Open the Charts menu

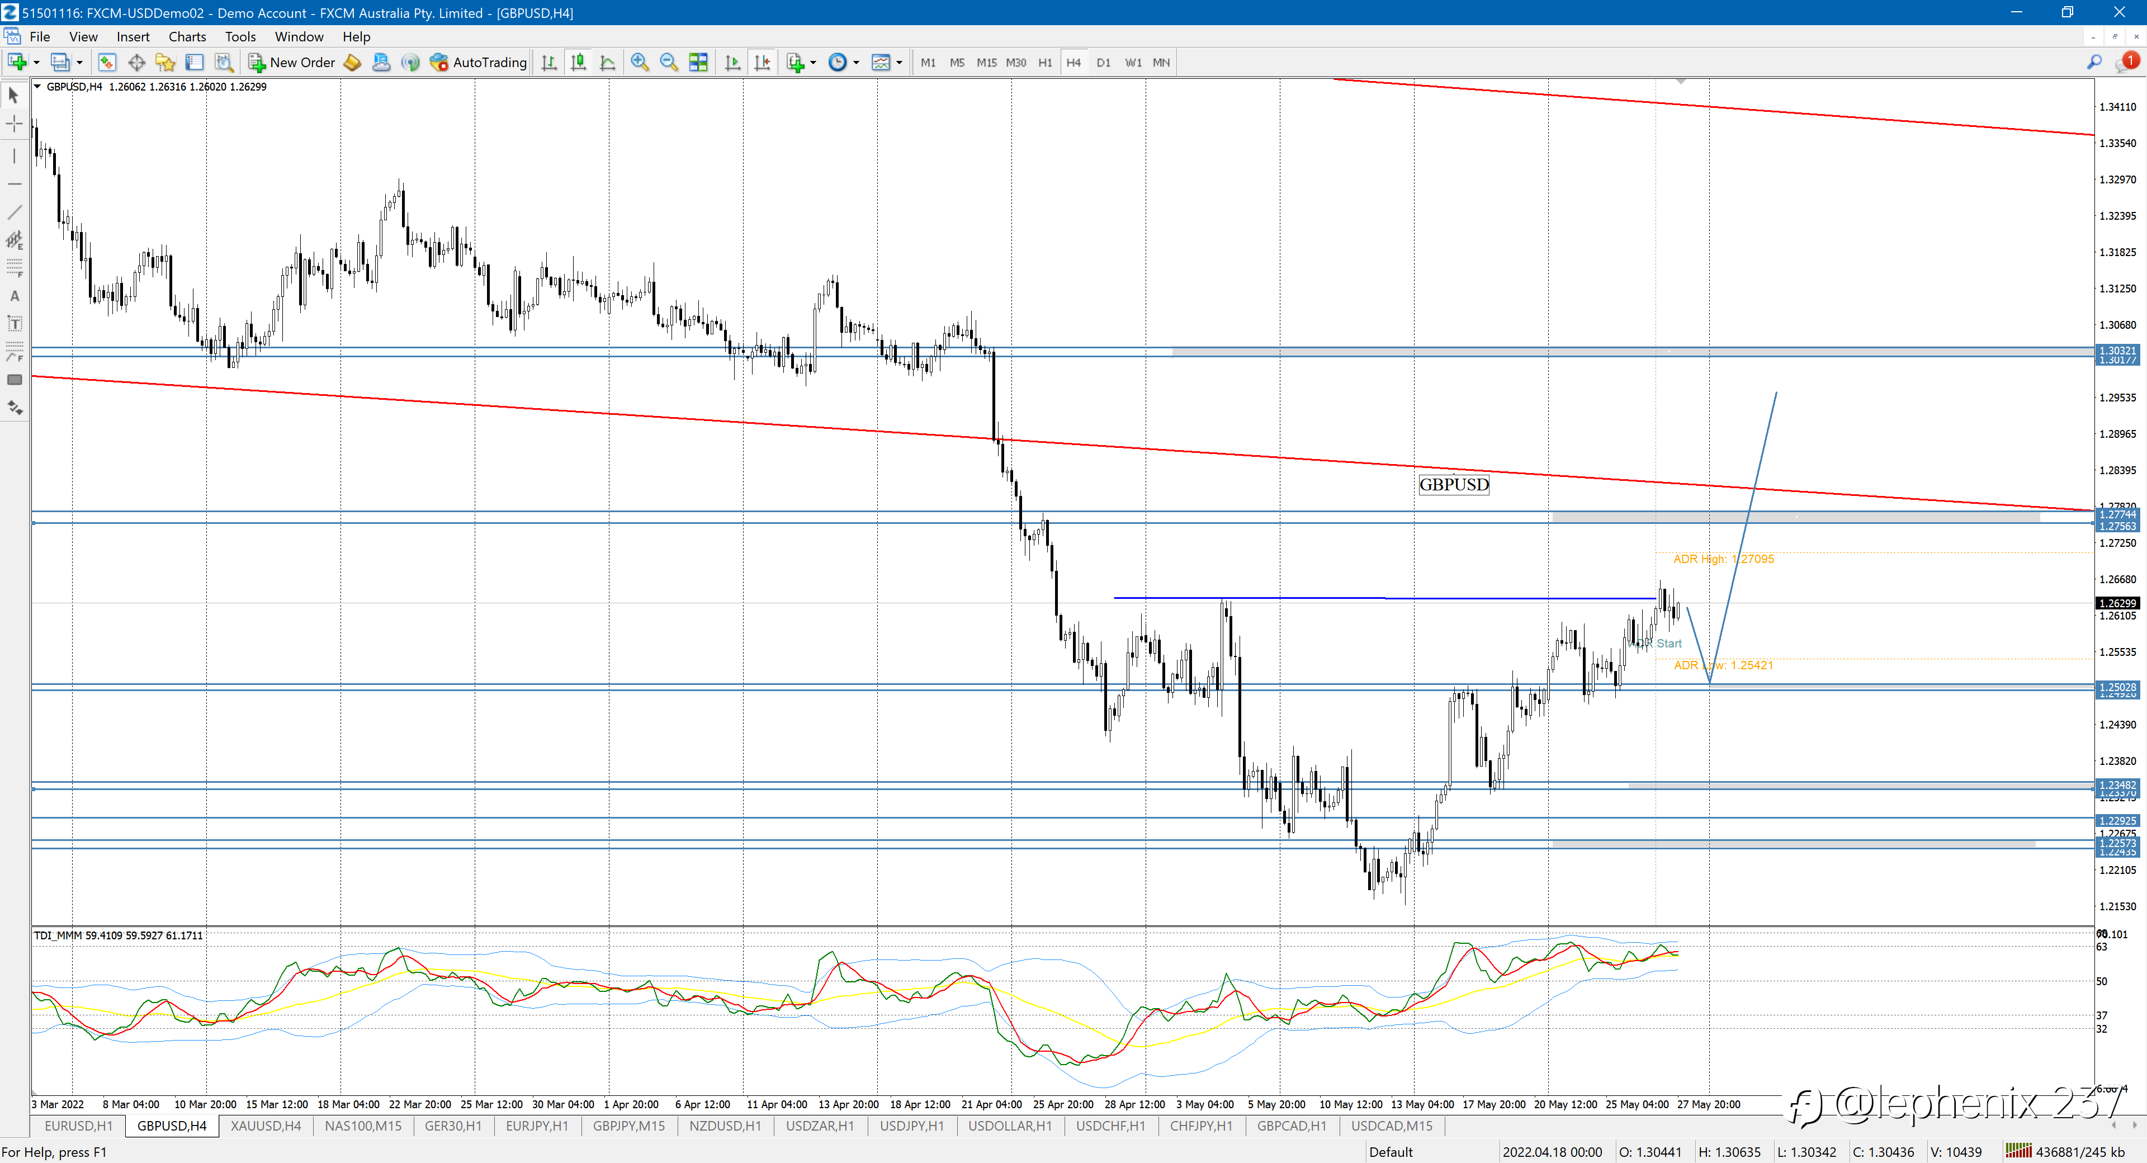pos(187,37)
